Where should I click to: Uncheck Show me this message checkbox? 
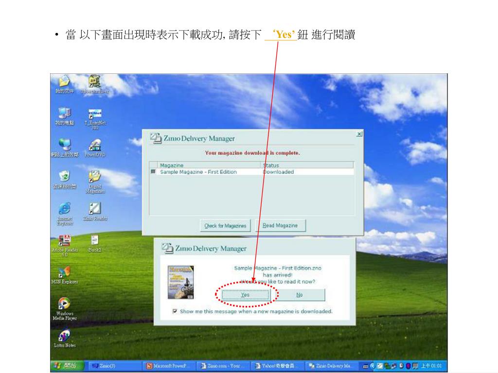(x=175, y=311)
